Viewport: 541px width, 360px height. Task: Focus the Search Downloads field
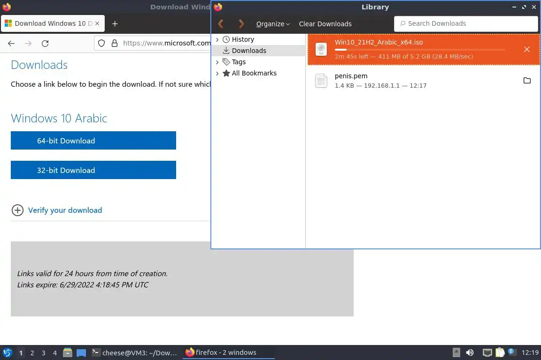pos(466,23)
